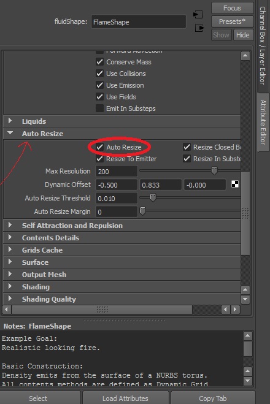The width and height of the screenshot is (270, 404).
Task: Click the fluidShape name field
Action: tap(139, 22)
